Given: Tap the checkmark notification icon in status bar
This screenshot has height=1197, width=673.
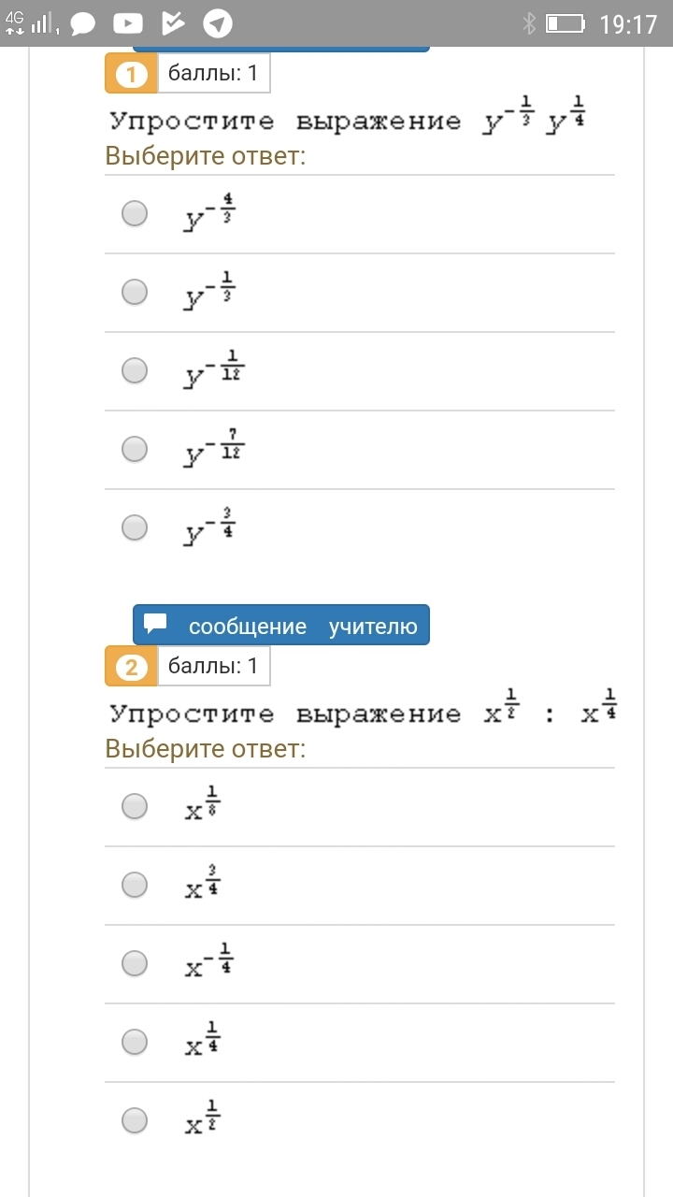Looking at the screenshot, I should pos(173,23).
